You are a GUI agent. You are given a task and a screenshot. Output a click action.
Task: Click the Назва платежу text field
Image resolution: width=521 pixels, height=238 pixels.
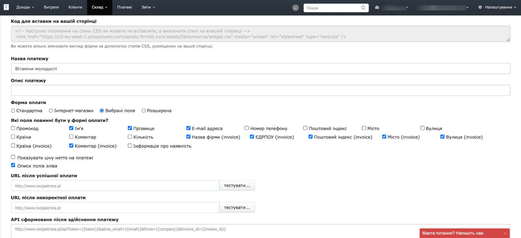point(260,69)
